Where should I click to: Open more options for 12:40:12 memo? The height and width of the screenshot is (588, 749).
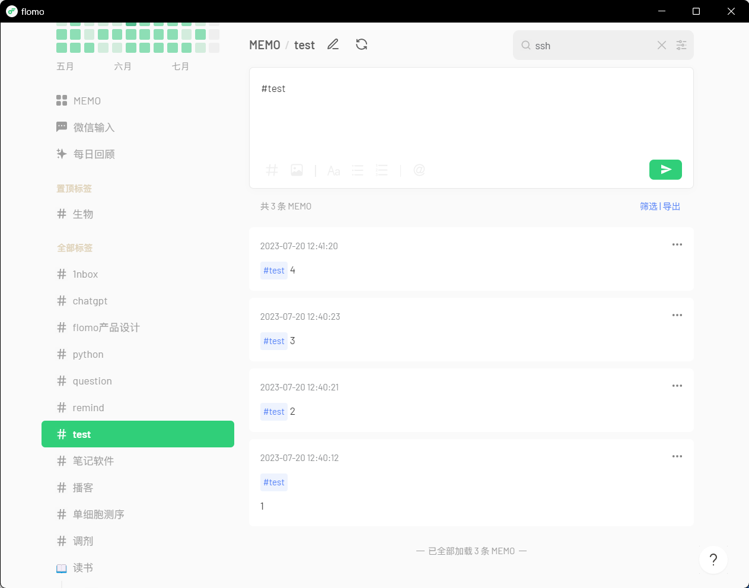click(677, 456)
